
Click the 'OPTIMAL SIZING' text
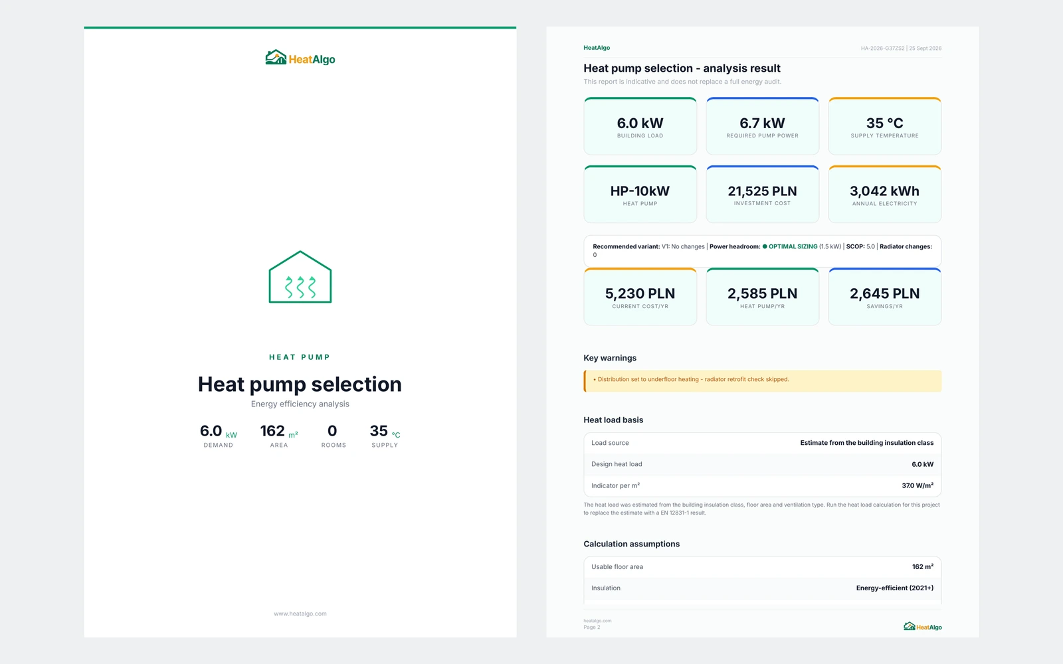click(x=793, y=246)
